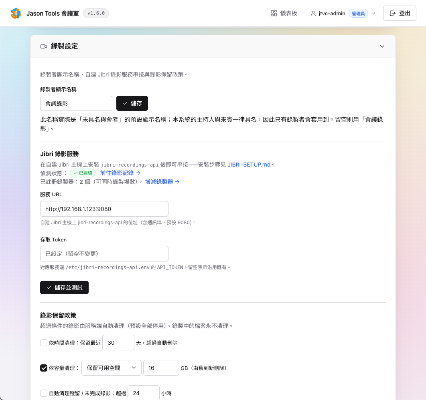
Task: Enable the 自動清理殘留 checkbox
Action: [x=43, y=393]
